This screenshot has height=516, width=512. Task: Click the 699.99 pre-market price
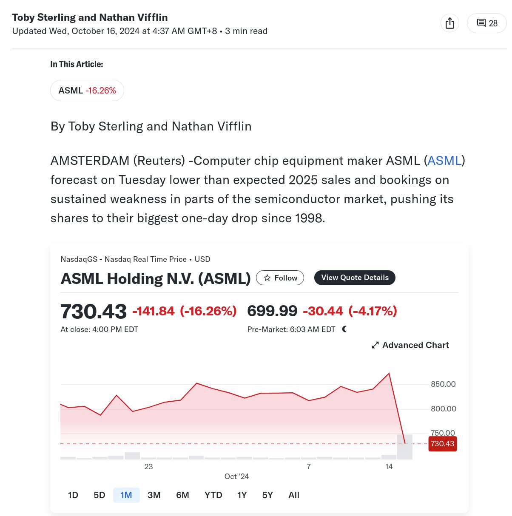coord(272,311)
